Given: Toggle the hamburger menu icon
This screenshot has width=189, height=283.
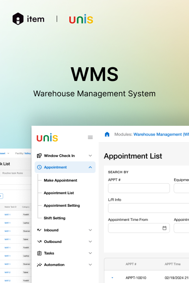Looking at the screenshot, I should click(90, 137).
